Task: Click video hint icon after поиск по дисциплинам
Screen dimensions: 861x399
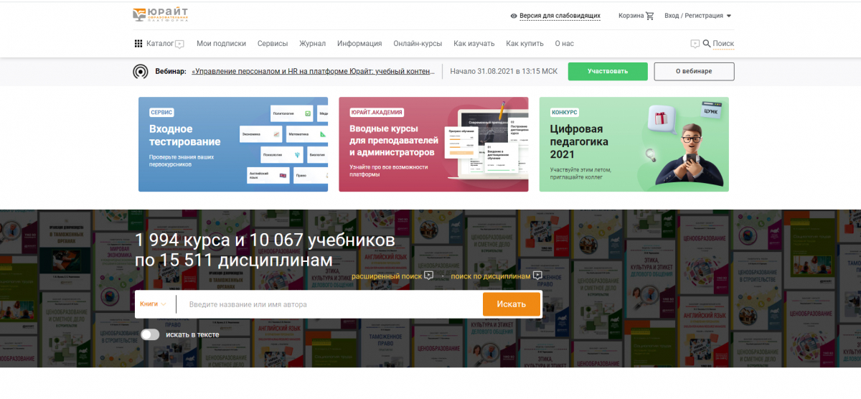Action: 537,276
